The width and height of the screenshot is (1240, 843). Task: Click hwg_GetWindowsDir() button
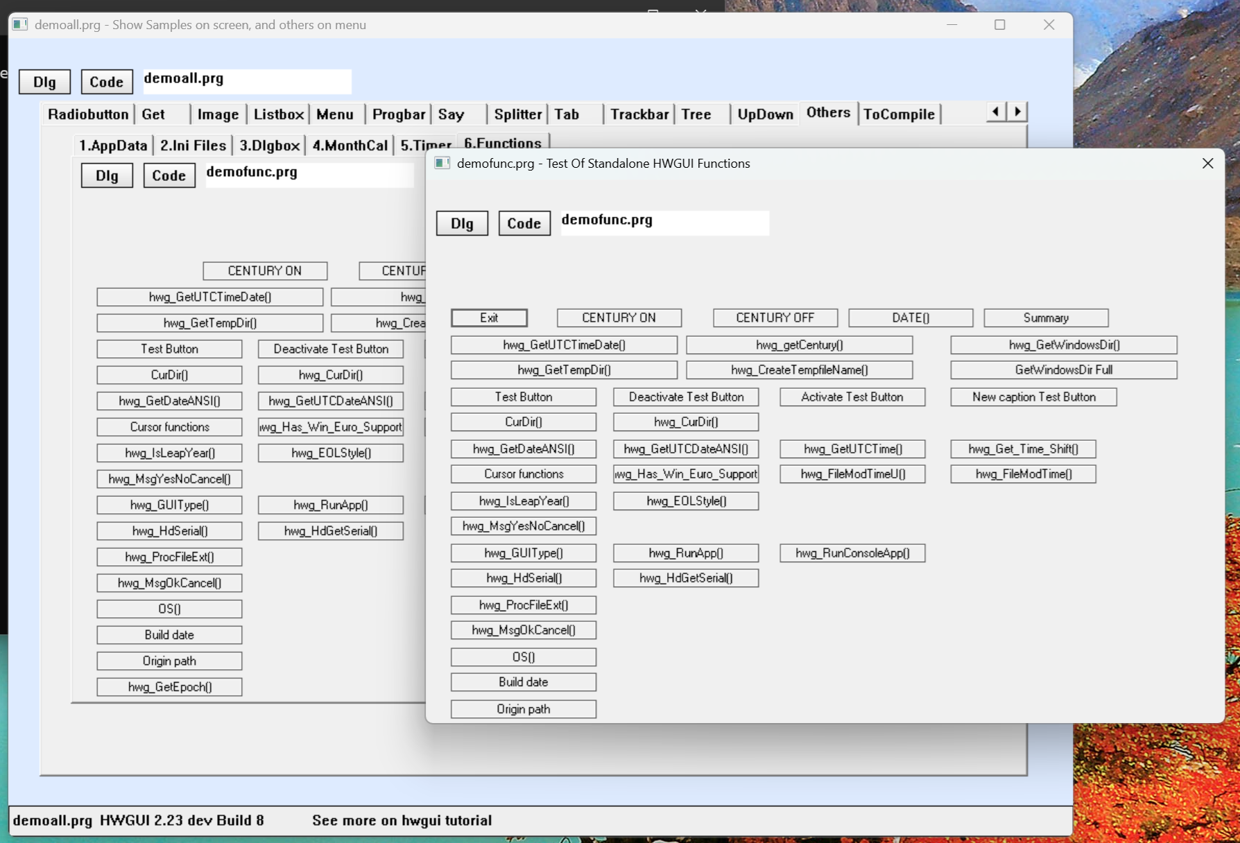click(1063, 345)
